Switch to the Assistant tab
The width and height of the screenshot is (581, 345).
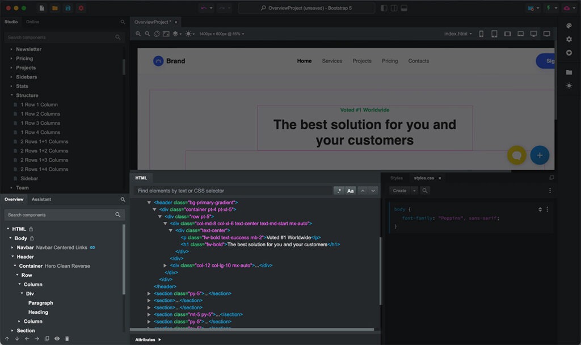click(41, 200)
